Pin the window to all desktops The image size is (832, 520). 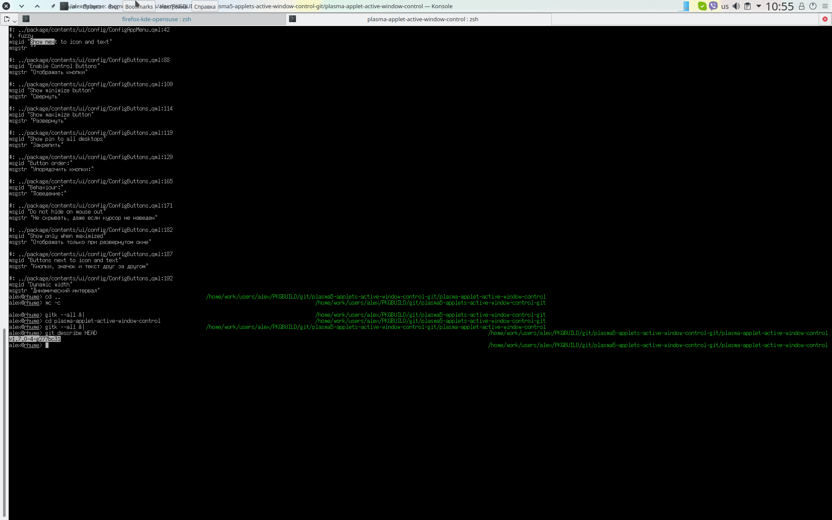[53, 6]
